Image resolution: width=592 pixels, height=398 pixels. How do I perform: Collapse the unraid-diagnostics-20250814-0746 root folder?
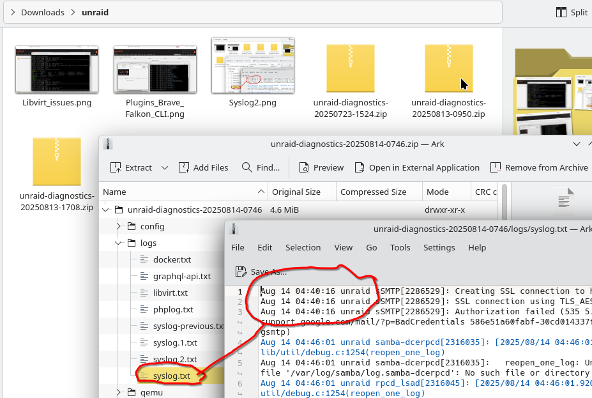tap(106, 210)
